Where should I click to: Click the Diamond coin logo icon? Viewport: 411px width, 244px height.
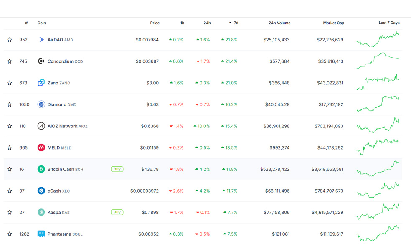(41, 104)
